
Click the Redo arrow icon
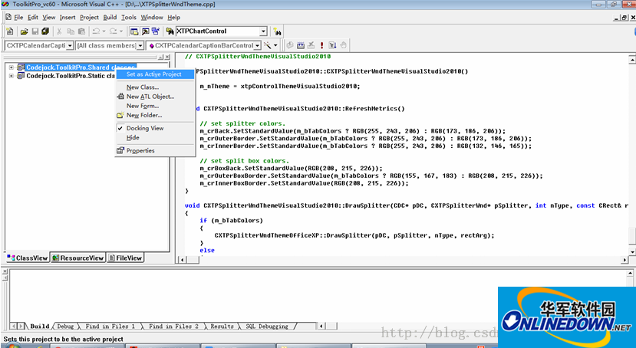click(114, 31)
